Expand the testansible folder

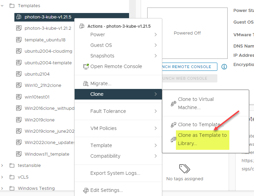[2, 166]
